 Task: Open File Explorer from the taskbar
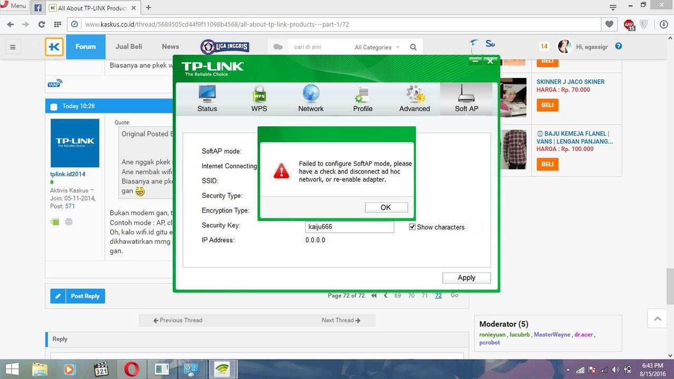[x=40, y=369]
